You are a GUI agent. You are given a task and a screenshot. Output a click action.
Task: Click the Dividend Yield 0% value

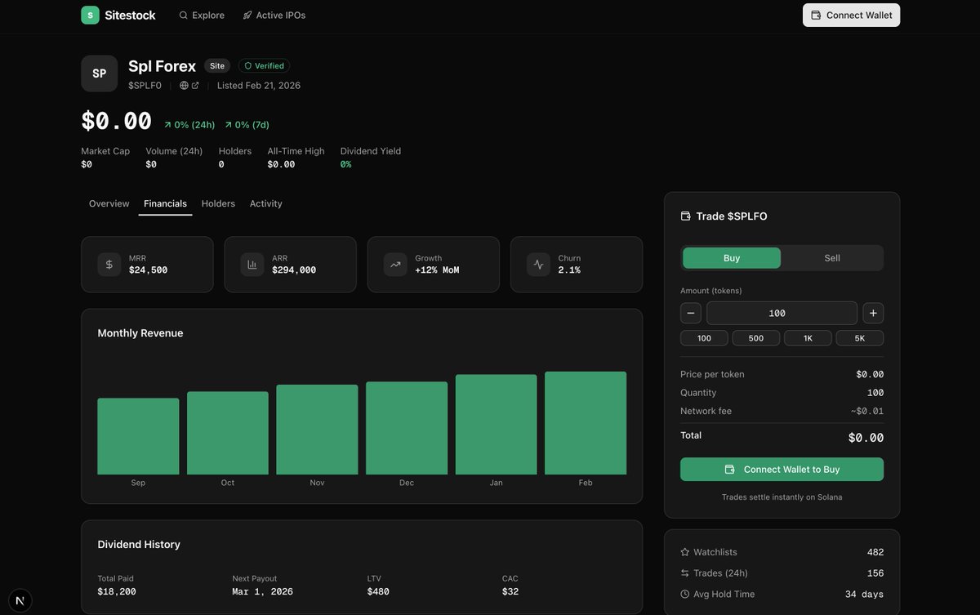[345, 164]
